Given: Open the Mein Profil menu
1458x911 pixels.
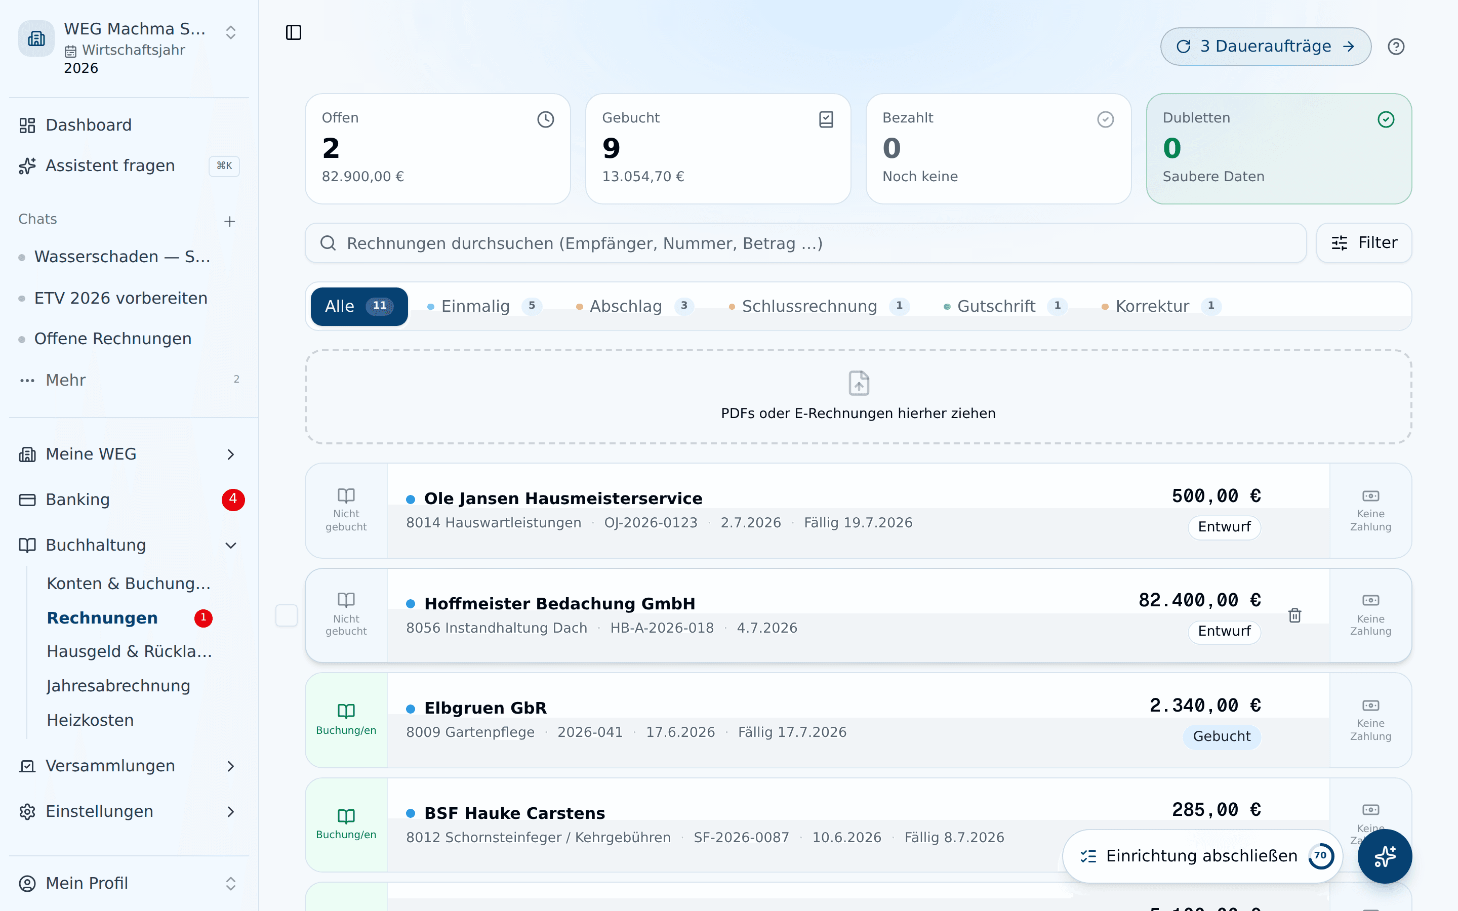Looking at the screenshot, I should (x=129, y=883).
